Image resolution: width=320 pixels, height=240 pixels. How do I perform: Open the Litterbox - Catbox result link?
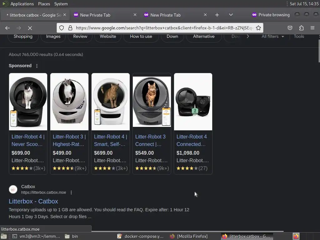(33, 202)
